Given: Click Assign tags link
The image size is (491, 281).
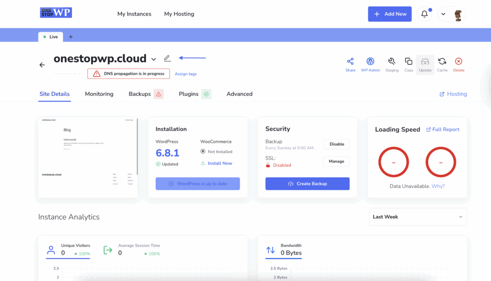Looking at the screenshot, I should tap(186, 74).
